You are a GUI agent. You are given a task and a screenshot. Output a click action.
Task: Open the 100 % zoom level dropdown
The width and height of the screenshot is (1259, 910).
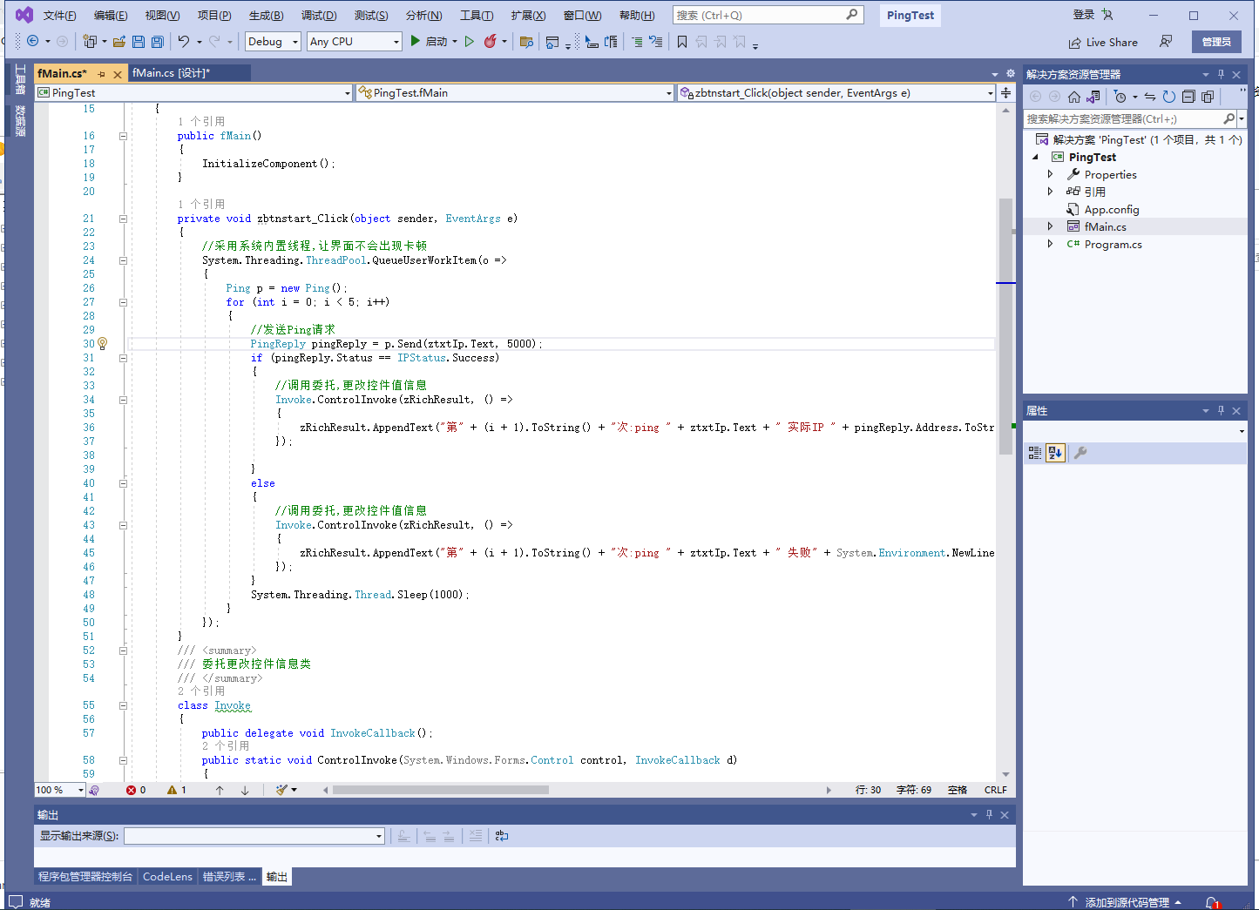tap(59, 790)
